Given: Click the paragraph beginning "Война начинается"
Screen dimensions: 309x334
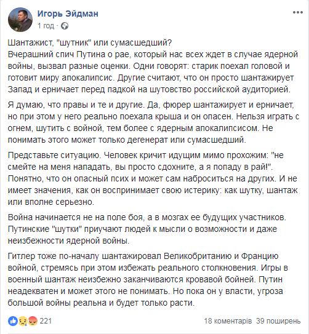Looking at the screenshot, I should (147, 229).
